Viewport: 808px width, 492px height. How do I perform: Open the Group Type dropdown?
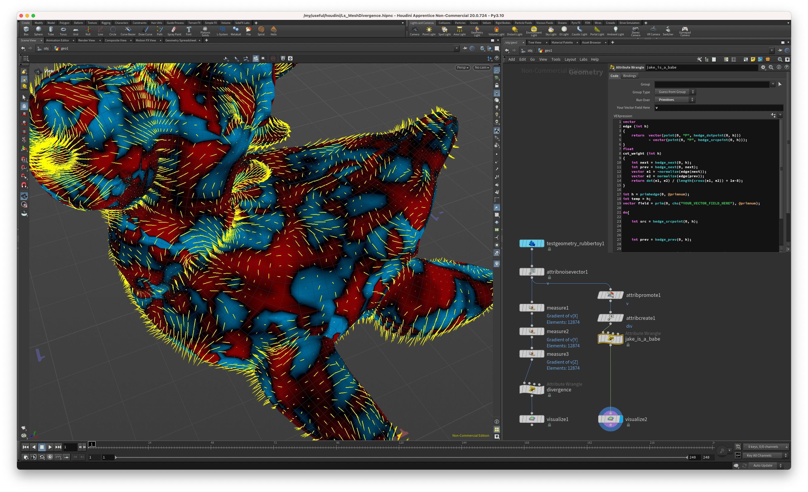(x=675, y=92)
